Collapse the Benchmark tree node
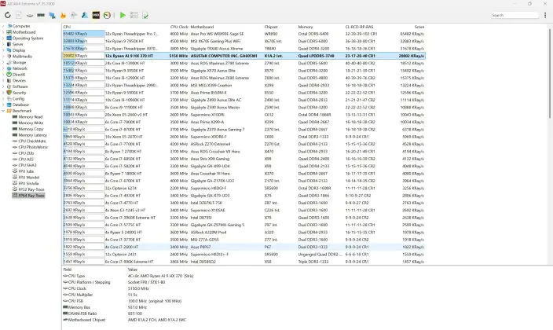The width and height of the screenshot is (553, 330). [3, 111]
